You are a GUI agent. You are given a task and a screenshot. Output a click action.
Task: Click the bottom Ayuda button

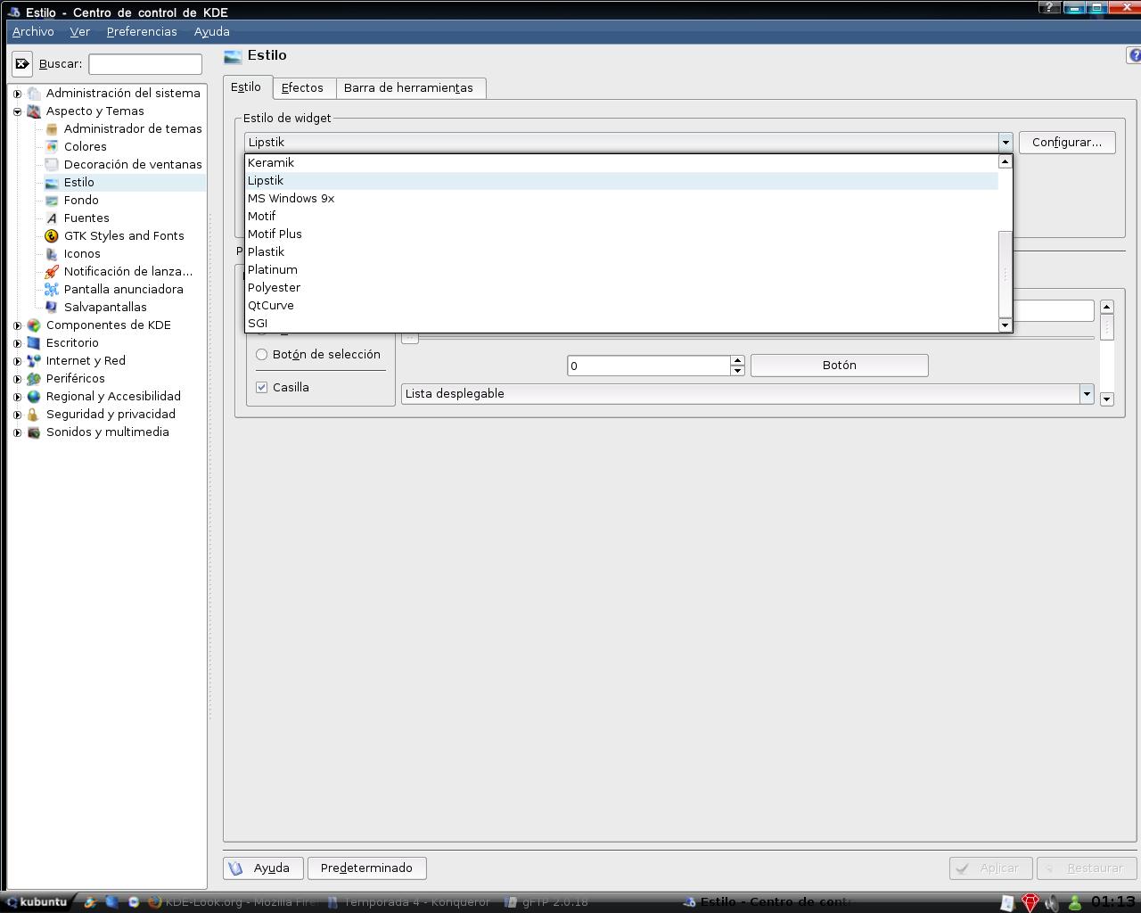(x=263, y=868)
